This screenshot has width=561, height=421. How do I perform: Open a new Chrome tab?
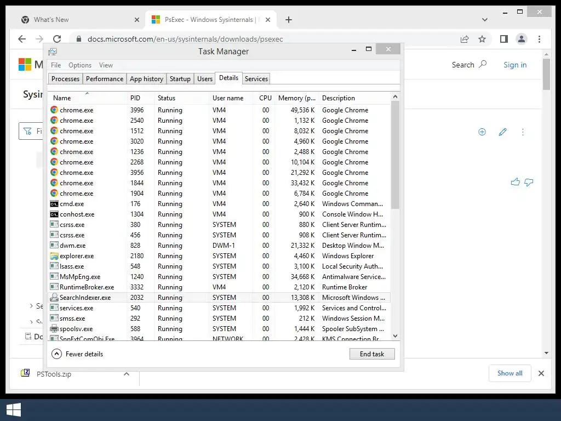[289, 20]
